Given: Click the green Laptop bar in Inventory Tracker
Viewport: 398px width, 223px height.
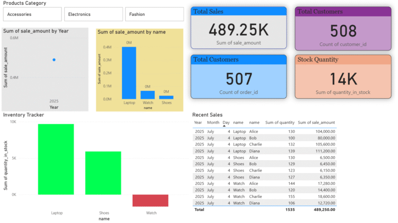Looking at the screenshot, I should coord(56,159).
